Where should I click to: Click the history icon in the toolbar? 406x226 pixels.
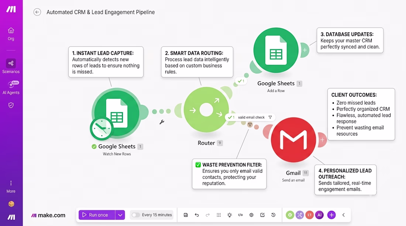tap(273, 215)
